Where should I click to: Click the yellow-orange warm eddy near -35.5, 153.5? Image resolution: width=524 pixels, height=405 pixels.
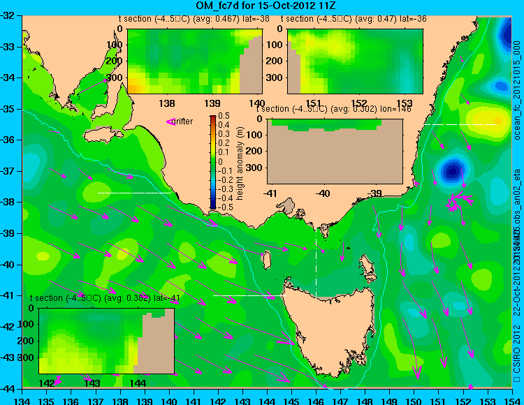(x=490, y=120)
